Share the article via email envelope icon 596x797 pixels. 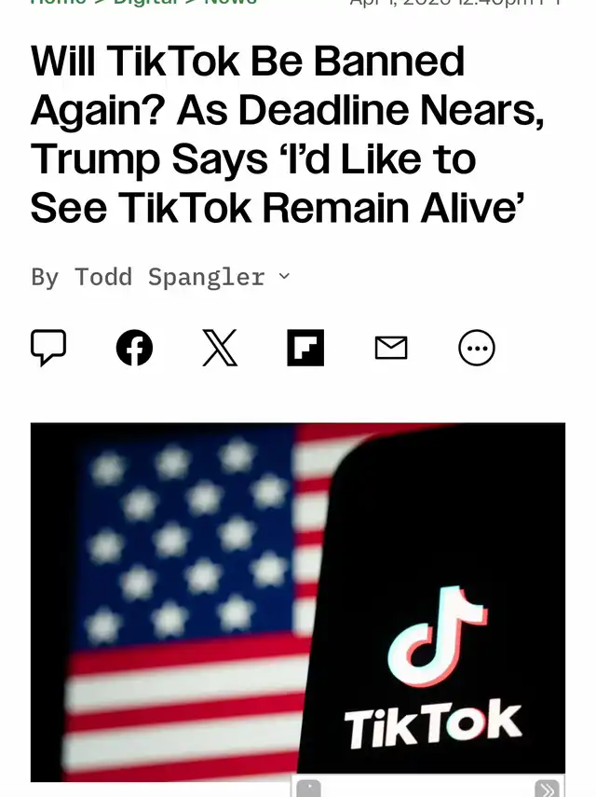click(x=391, y=348)
